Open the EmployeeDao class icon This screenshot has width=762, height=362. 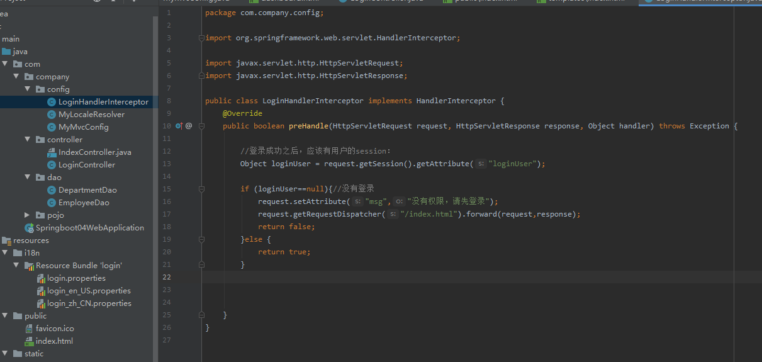click(x=52, y=203)
